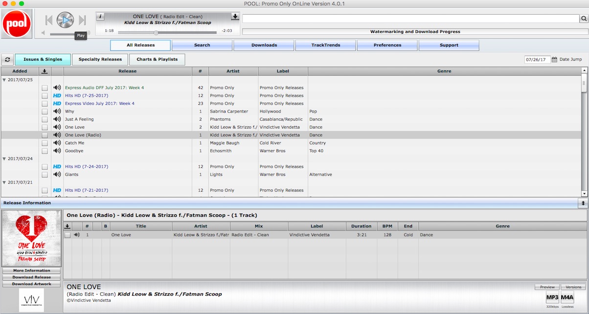
Task: Skip to the next track
Action: pyautogui.click(x=82, y=20)
